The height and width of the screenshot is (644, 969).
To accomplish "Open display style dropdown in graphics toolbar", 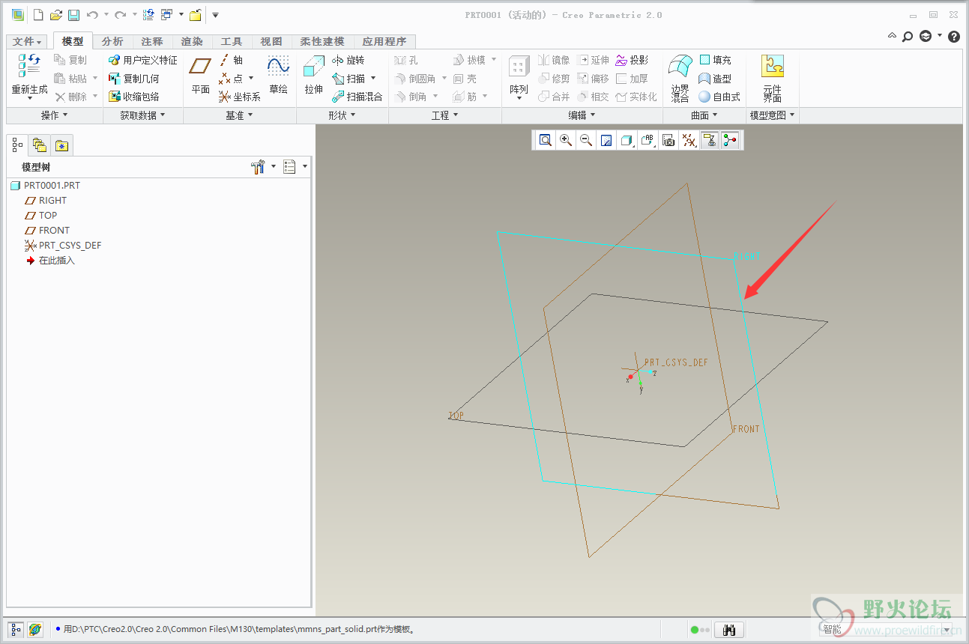I will (x=627, y=140).
